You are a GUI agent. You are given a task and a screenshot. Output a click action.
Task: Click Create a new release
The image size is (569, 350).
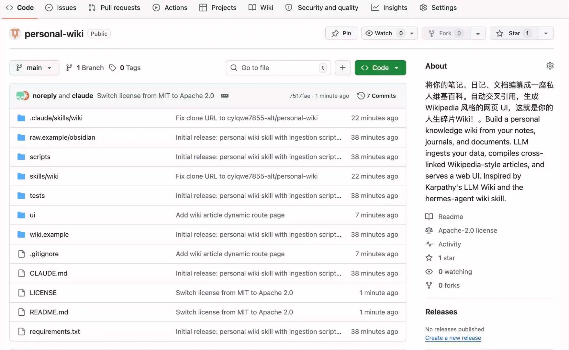453,338
